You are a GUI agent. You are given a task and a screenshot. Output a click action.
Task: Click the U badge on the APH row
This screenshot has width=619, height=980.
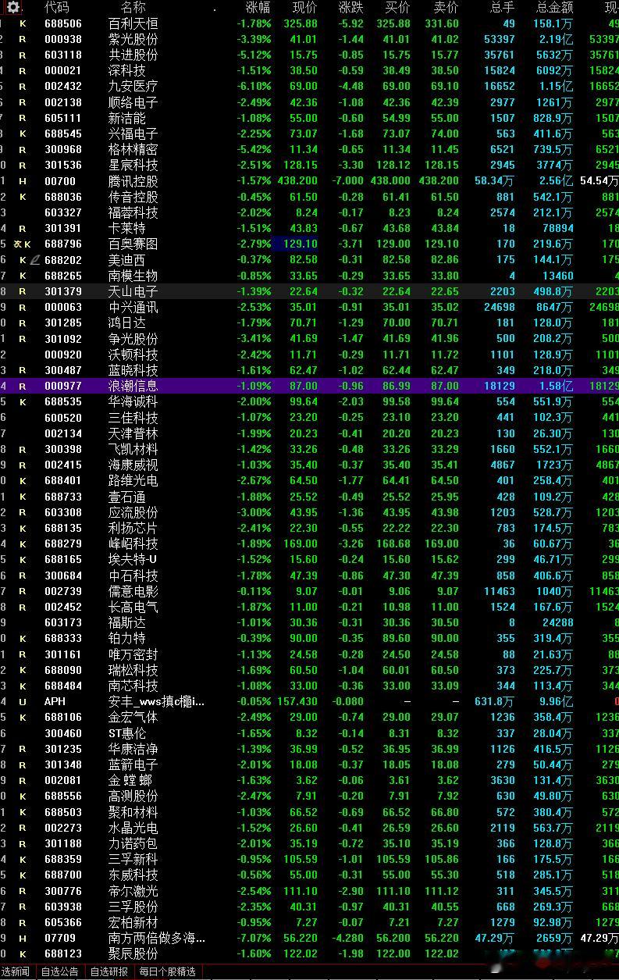[23, 702]
